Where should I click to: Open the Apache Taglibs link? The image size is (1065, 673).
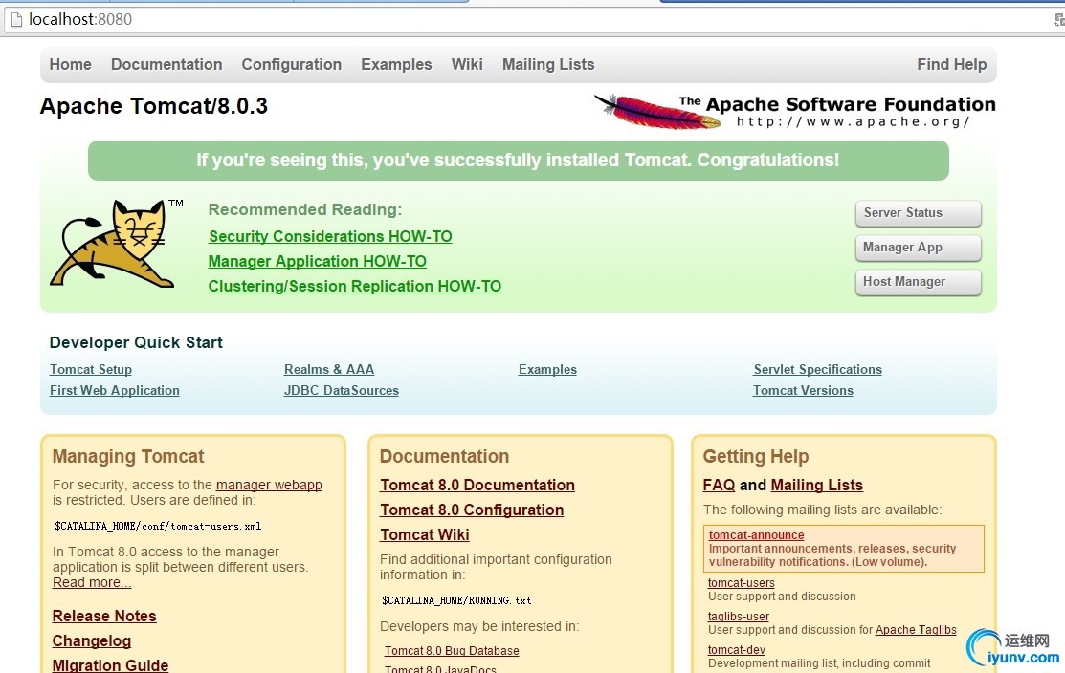(916, 630)
